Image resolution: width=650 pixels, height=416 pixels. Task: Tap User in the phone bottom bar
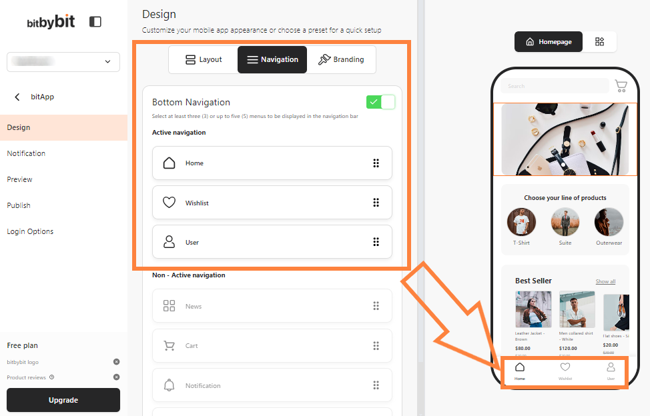pyautogui.click(x=611, y=371)
